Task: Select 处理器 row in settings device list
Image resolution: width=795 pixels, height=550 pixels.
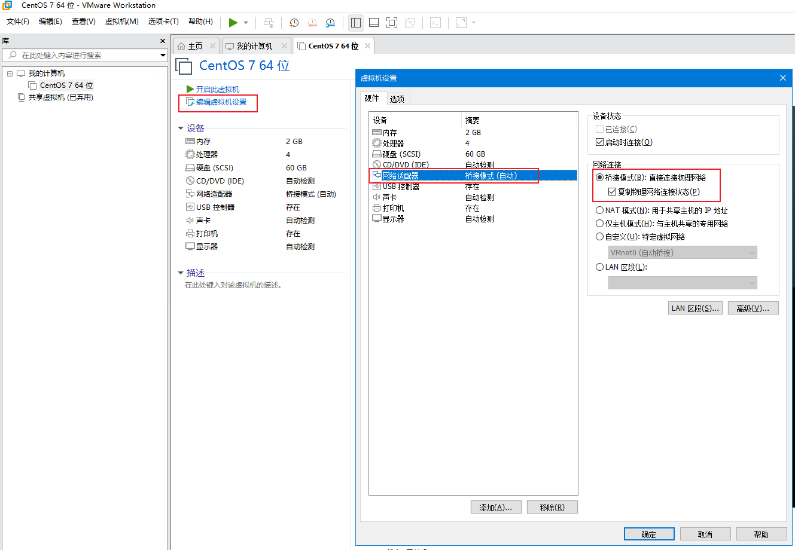Action: coord(473,143)
